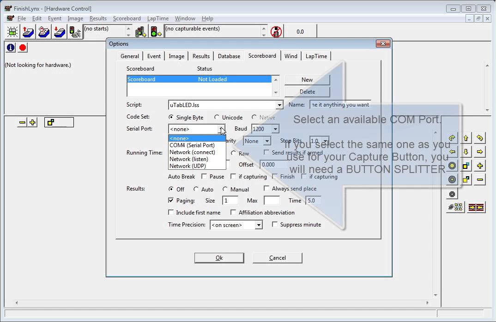Click the camera alignment grid toolbar icon
This screenshot has width=496, height=322.
(x=12, y=32)
